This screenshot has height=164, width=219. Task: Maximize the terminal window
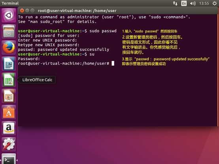(x=32, y=10)
